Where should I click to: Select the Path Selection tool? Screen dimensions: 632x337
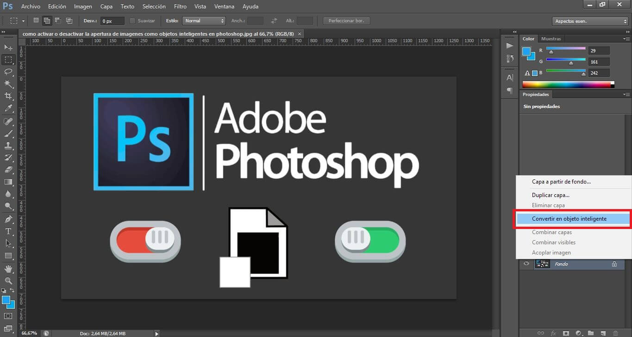8,243
